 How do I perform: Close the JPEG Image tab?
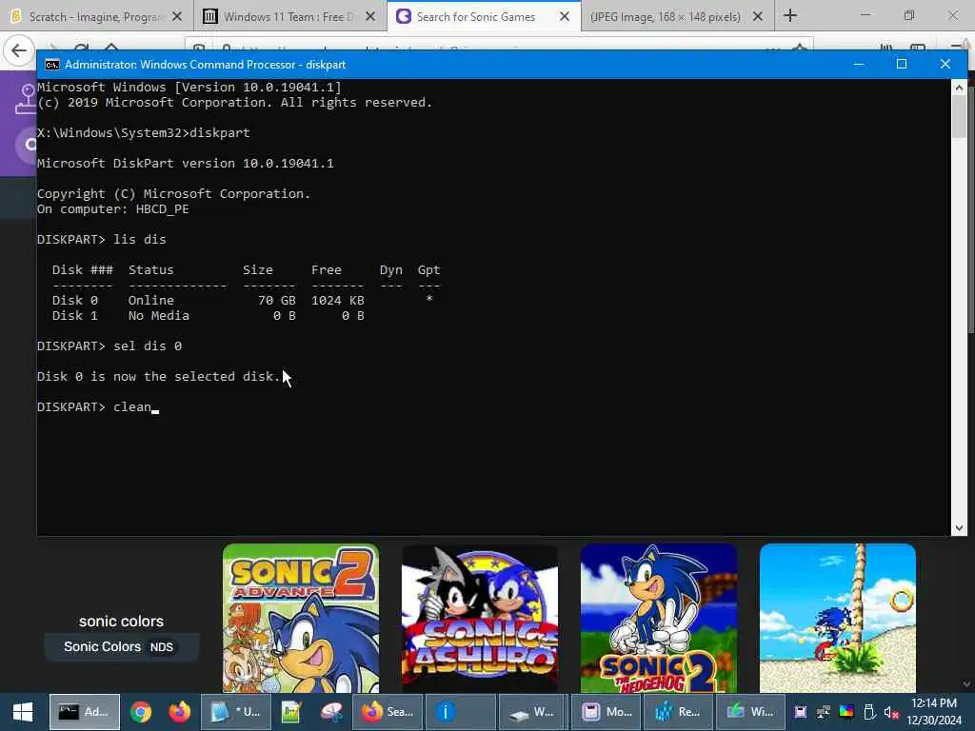(758, 17)
